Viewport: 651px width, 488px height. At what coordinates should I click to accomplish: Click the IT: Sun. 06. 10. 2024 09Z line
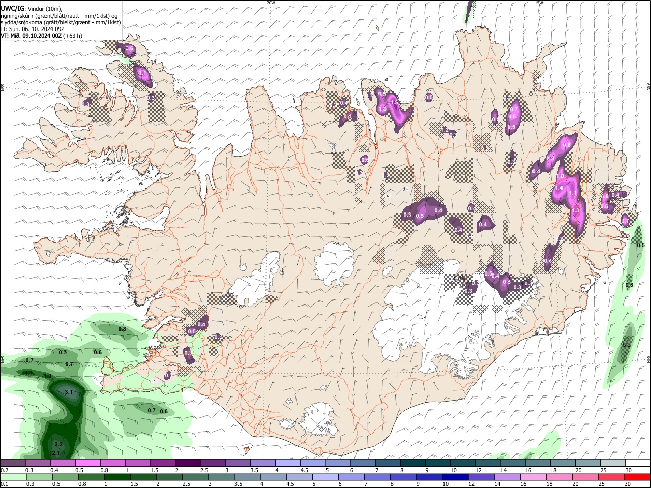point(32,29)
